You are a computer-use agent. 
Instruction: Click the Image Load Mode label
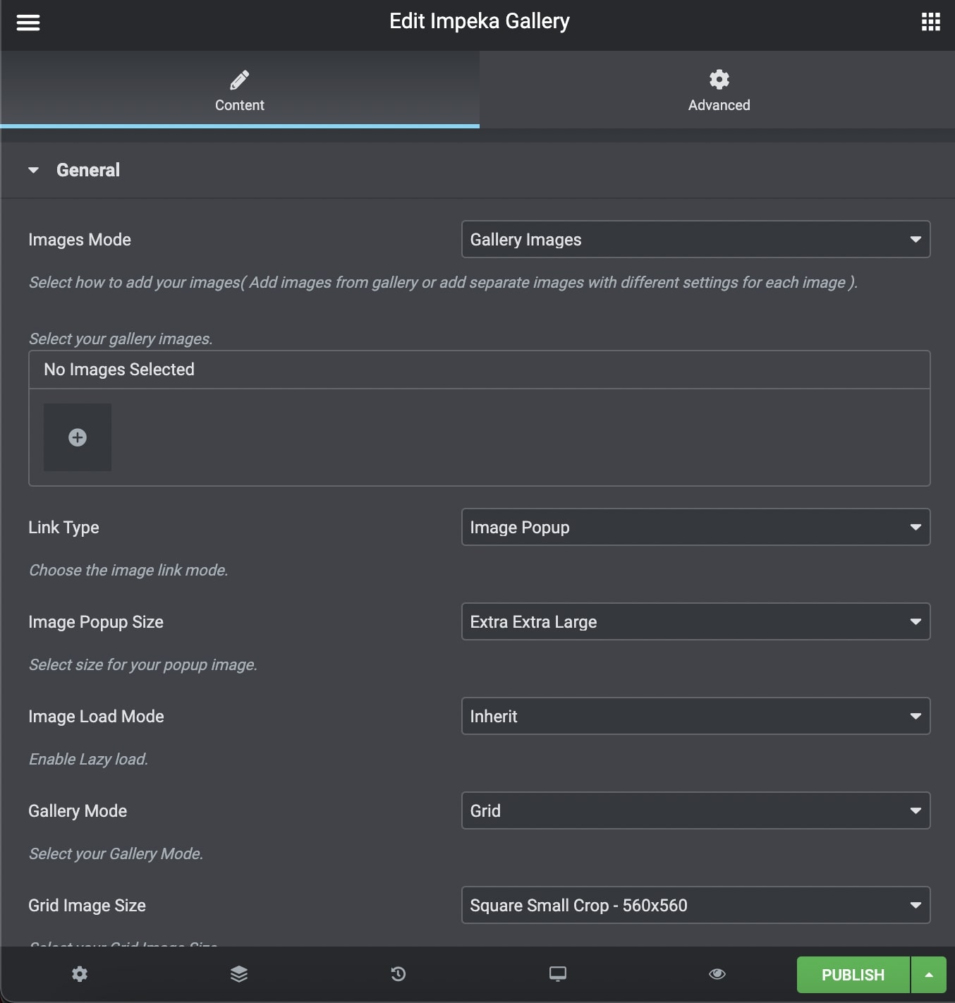[96, 717]
